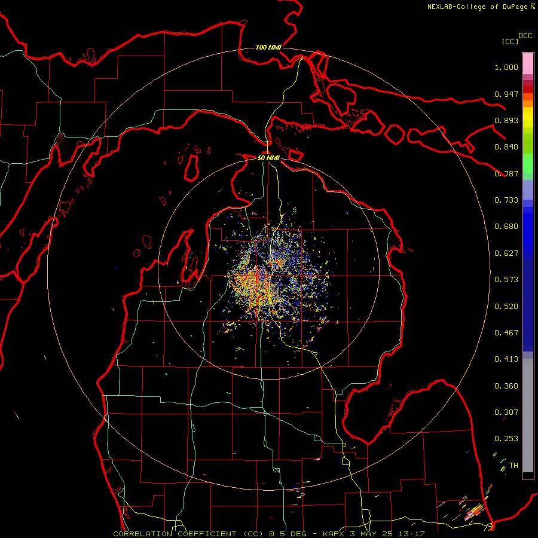The image size is (538, 538).
Task: Click the 0.947 scale value
Action: (506, 94)
